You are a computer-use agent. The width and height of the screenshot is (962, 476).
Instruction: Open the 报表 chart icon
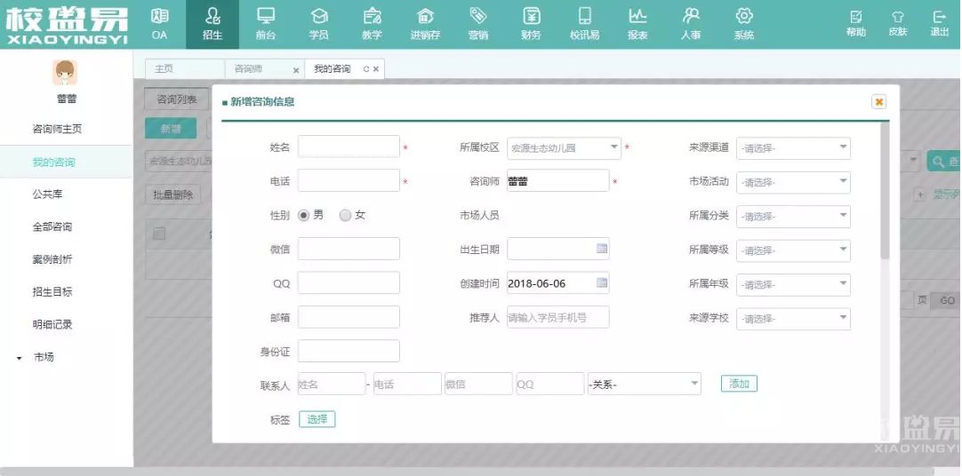[637, 17]
